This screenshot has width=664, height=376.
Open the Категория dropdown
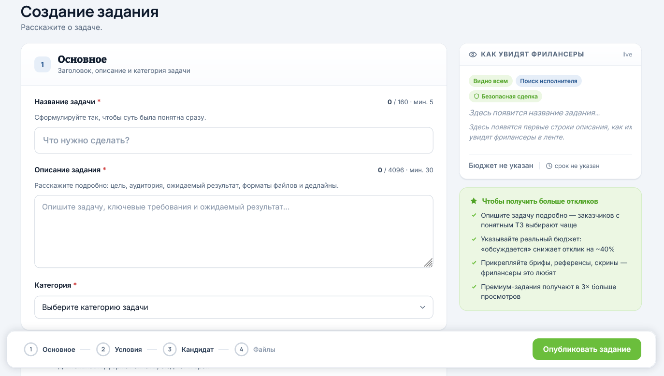pos(234,307)
